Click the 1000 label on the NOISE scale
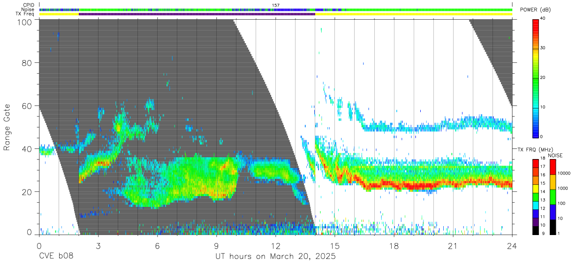The height and width of the screenshot is (266, 576). pos(563,189)
